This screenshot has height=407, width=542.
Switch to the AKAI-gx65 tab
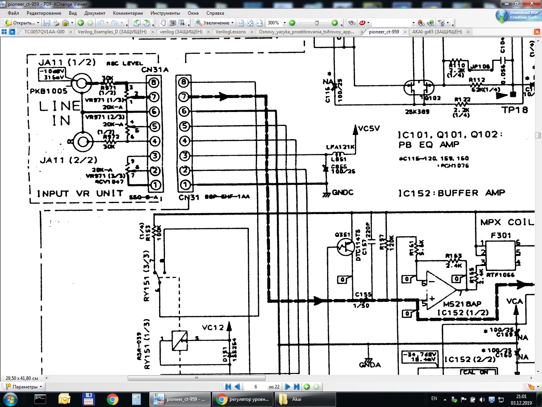tap(437, 32)
